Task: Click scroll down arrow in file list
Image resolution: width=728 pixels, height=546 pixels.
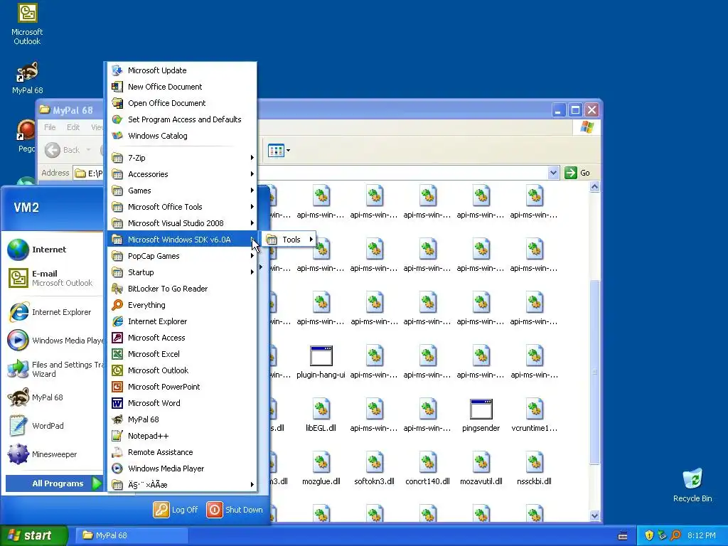Action: (595, 516)
